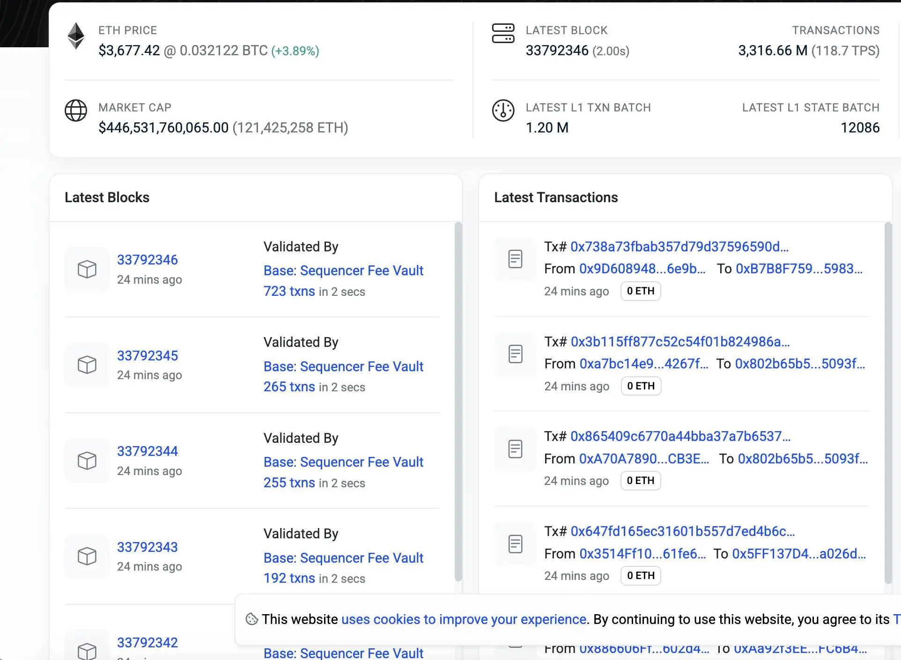The width and height of the screenshot is (901, 660).
Task: Open the 192 txns link
Action: pyautogui.click(x=289, y=578)
